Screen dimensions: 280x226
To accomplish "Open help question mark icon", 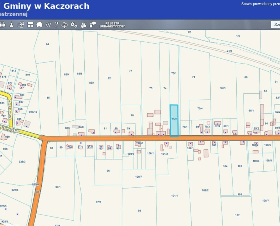I will 57,25.
